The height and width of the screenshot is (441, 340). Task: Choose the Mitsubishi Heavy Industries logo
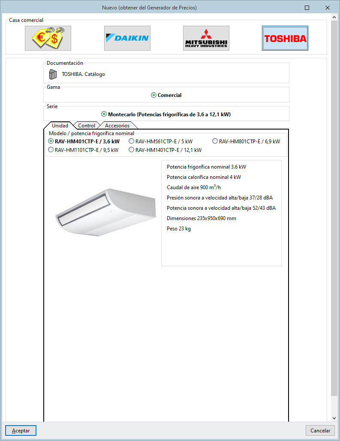coord(206,38)
